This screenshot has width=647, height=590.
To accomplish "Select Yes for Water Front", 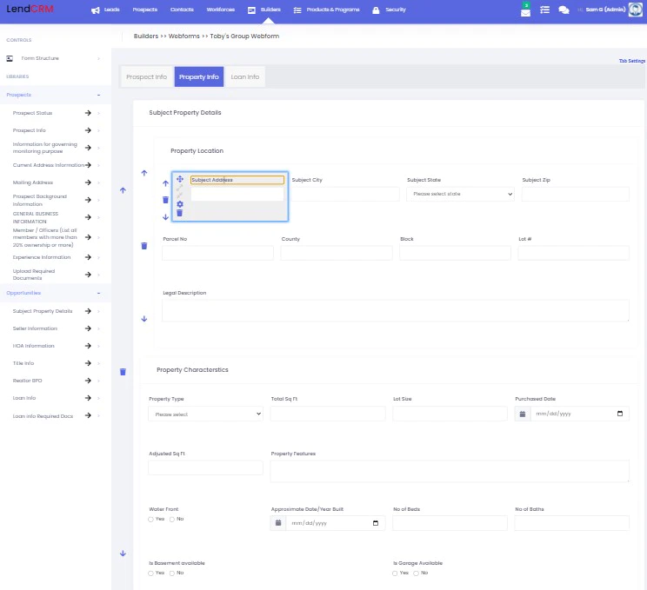I will coord(150,520).
